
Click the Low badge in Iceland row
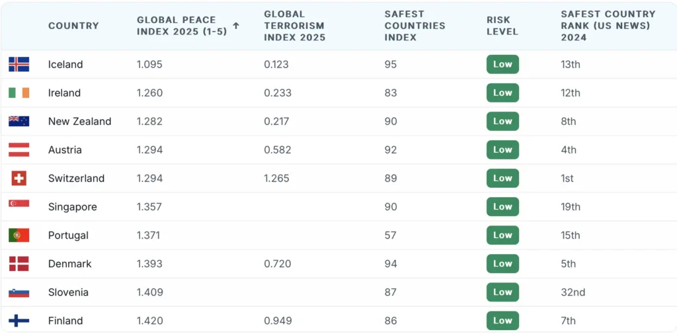(502, 64)
